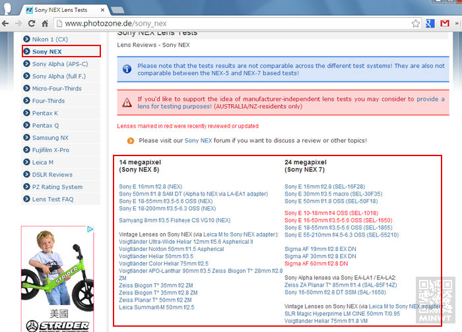Open Voigtländer Nokton 50mm f/1.5 Aspherical review
Image resolution: width=462 pixels, height=332 pixels.
(x=172, y=249)
